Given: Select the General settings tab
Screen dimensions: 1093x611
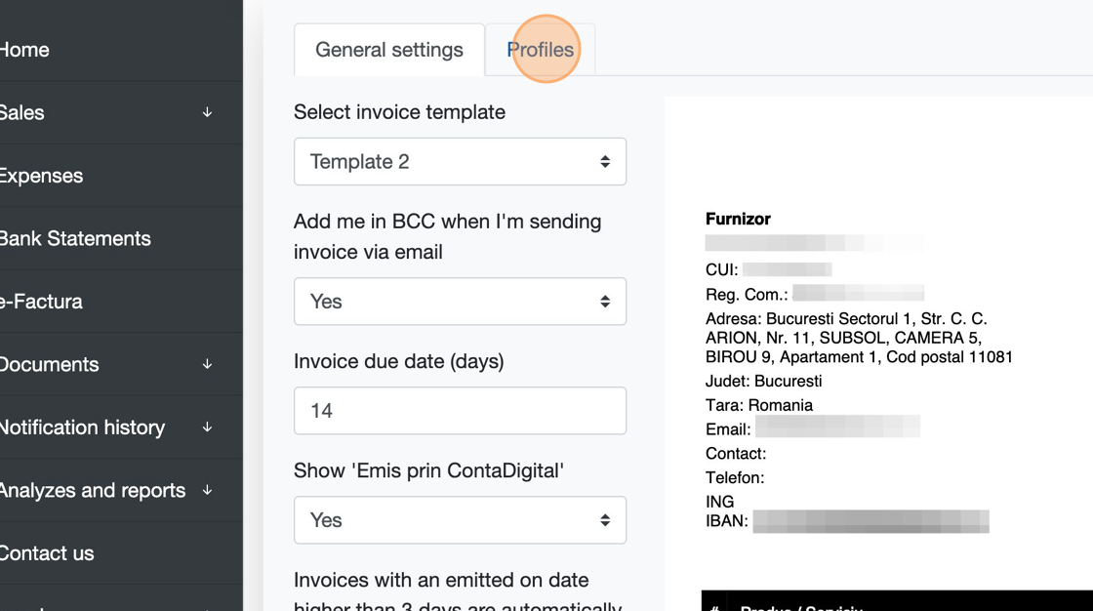Looking at the screenshot, I should (389, 50).
